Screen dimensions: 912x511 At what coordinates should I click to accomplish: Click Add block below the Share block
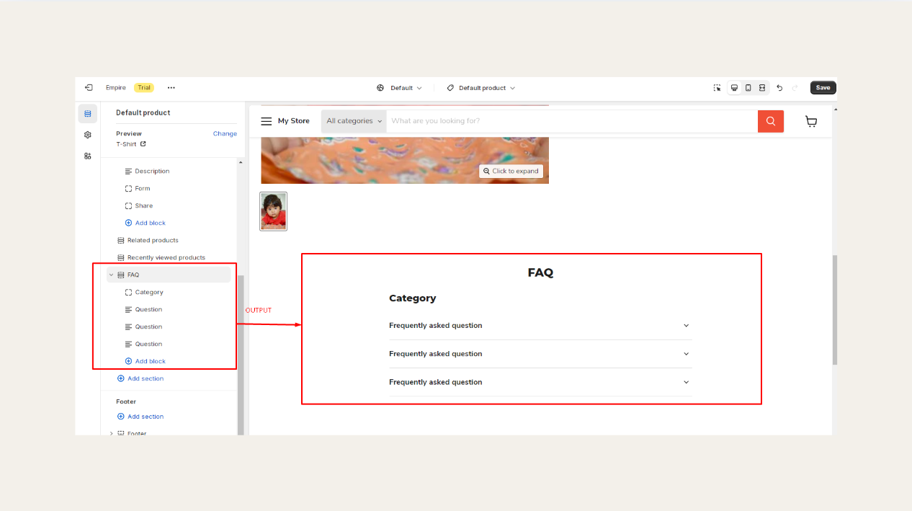point(146,223)
